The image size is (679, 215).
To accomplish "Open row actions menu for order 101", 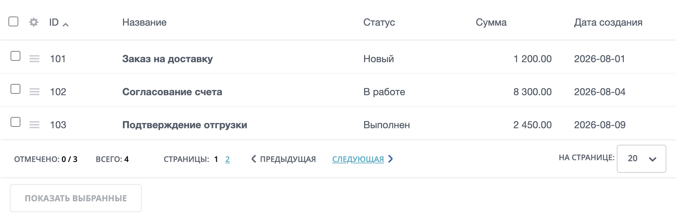I will click(x=34, y=59).
